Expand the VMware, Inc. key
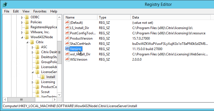The image size is (214, 111). pyautogui.click(x=22, y=32)
